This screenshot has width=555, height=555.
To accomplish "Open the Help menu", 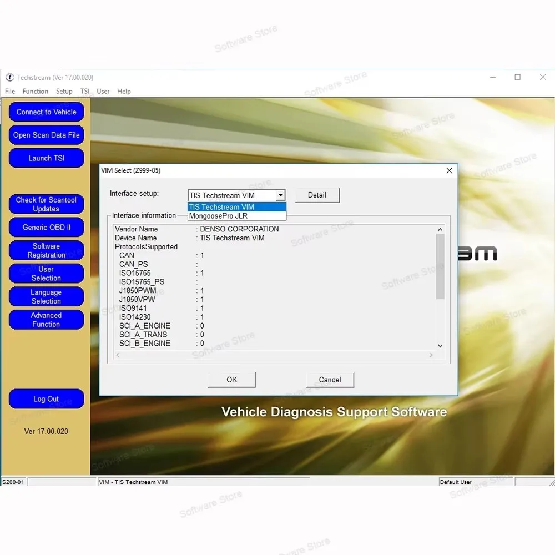I will pyautogui.click(x=124, y=92).
